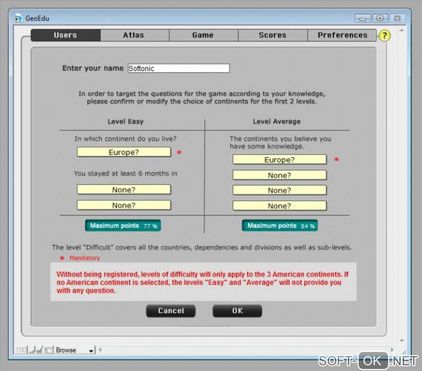422x371 pixels.
Task: Click the GeoEdu app icon in title bar
Action: 18,18
